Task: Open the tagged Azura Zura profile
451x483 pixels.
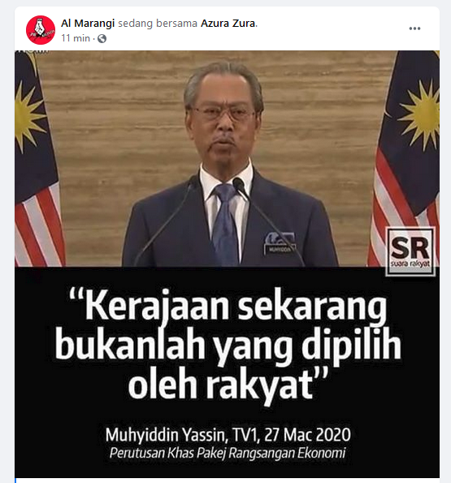Action: (228, 23)
